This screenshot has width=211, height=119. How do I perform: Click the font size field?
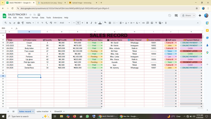tap(78, 23)
